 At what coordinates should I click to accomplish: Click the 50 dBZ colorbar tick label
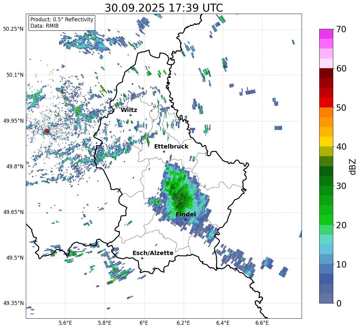click(341, 108)
